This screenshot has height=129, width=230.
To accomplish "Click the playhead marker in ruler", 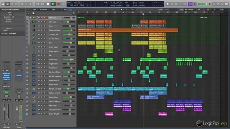I will (x=143, y=14).
